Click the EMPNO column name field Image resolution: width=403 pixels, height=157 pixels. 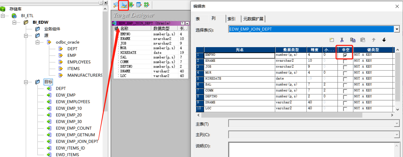coord(240,55)
